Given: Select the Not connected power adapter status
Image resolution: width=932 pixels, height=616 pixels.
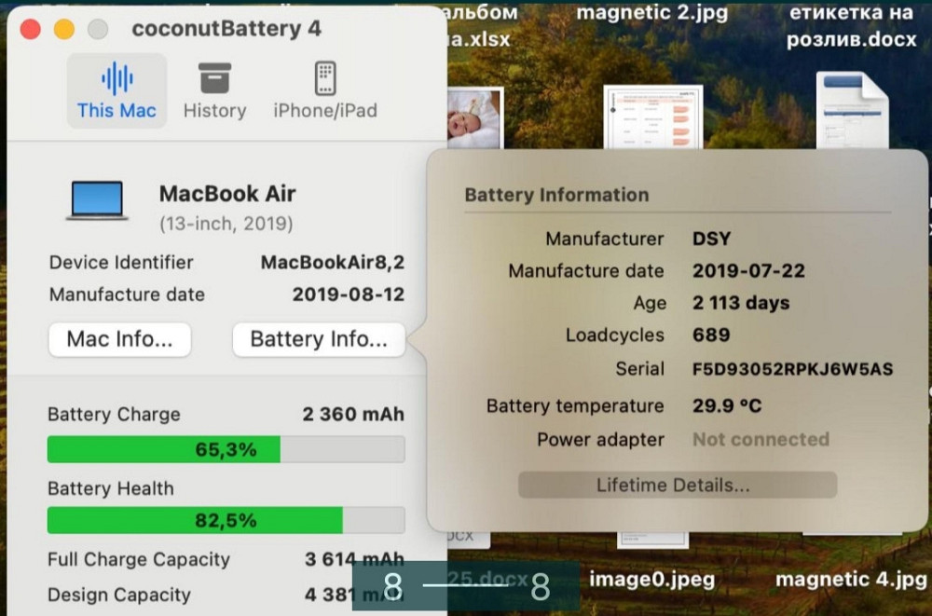Looking at the screenshot, I should (x=761, y=439).
